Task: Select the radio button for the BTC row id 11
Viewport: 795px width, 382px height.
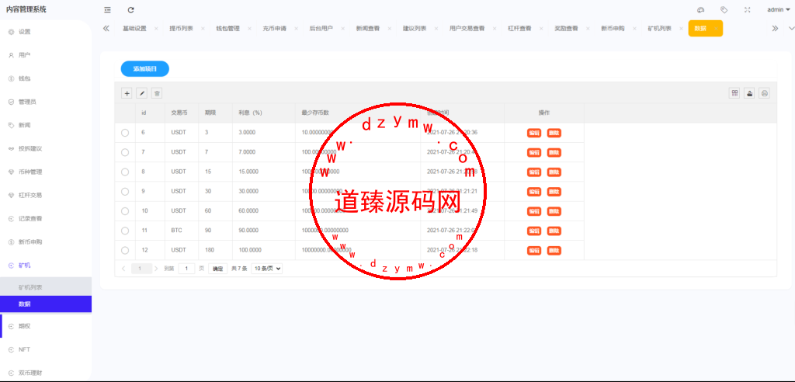Action: click(125, 231)
